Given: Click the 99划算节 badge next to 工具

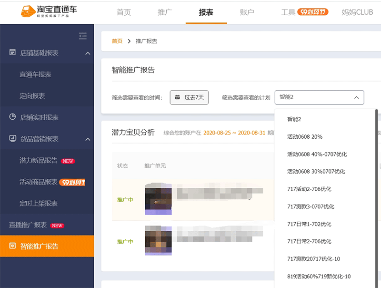Looking at the screenshot, I should coord(312,12).
